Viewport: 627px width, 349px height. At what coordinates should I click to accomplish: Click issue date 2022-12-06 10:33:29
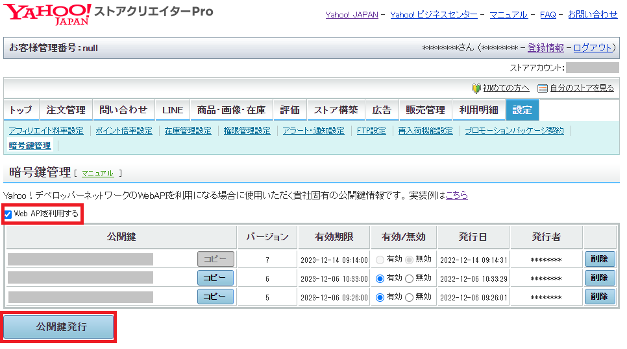(473, 279)
